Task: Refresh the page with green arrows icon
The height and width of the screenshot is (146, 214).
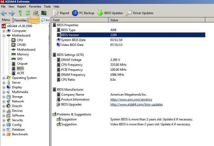Action: click(x=28, y=13)
